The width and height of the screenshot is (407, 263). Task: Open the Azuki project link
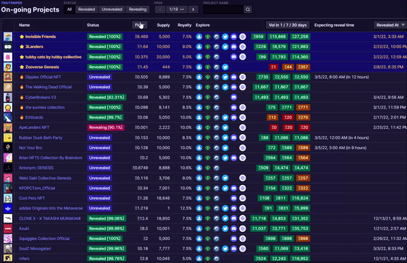24,228
